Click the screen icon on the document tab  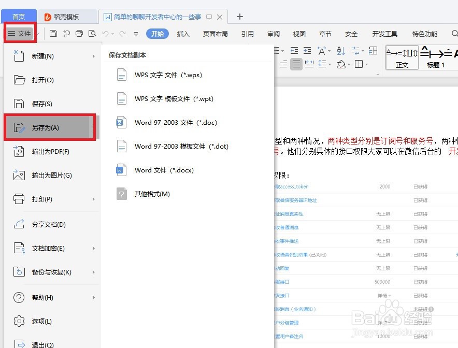tap(209, 17)
